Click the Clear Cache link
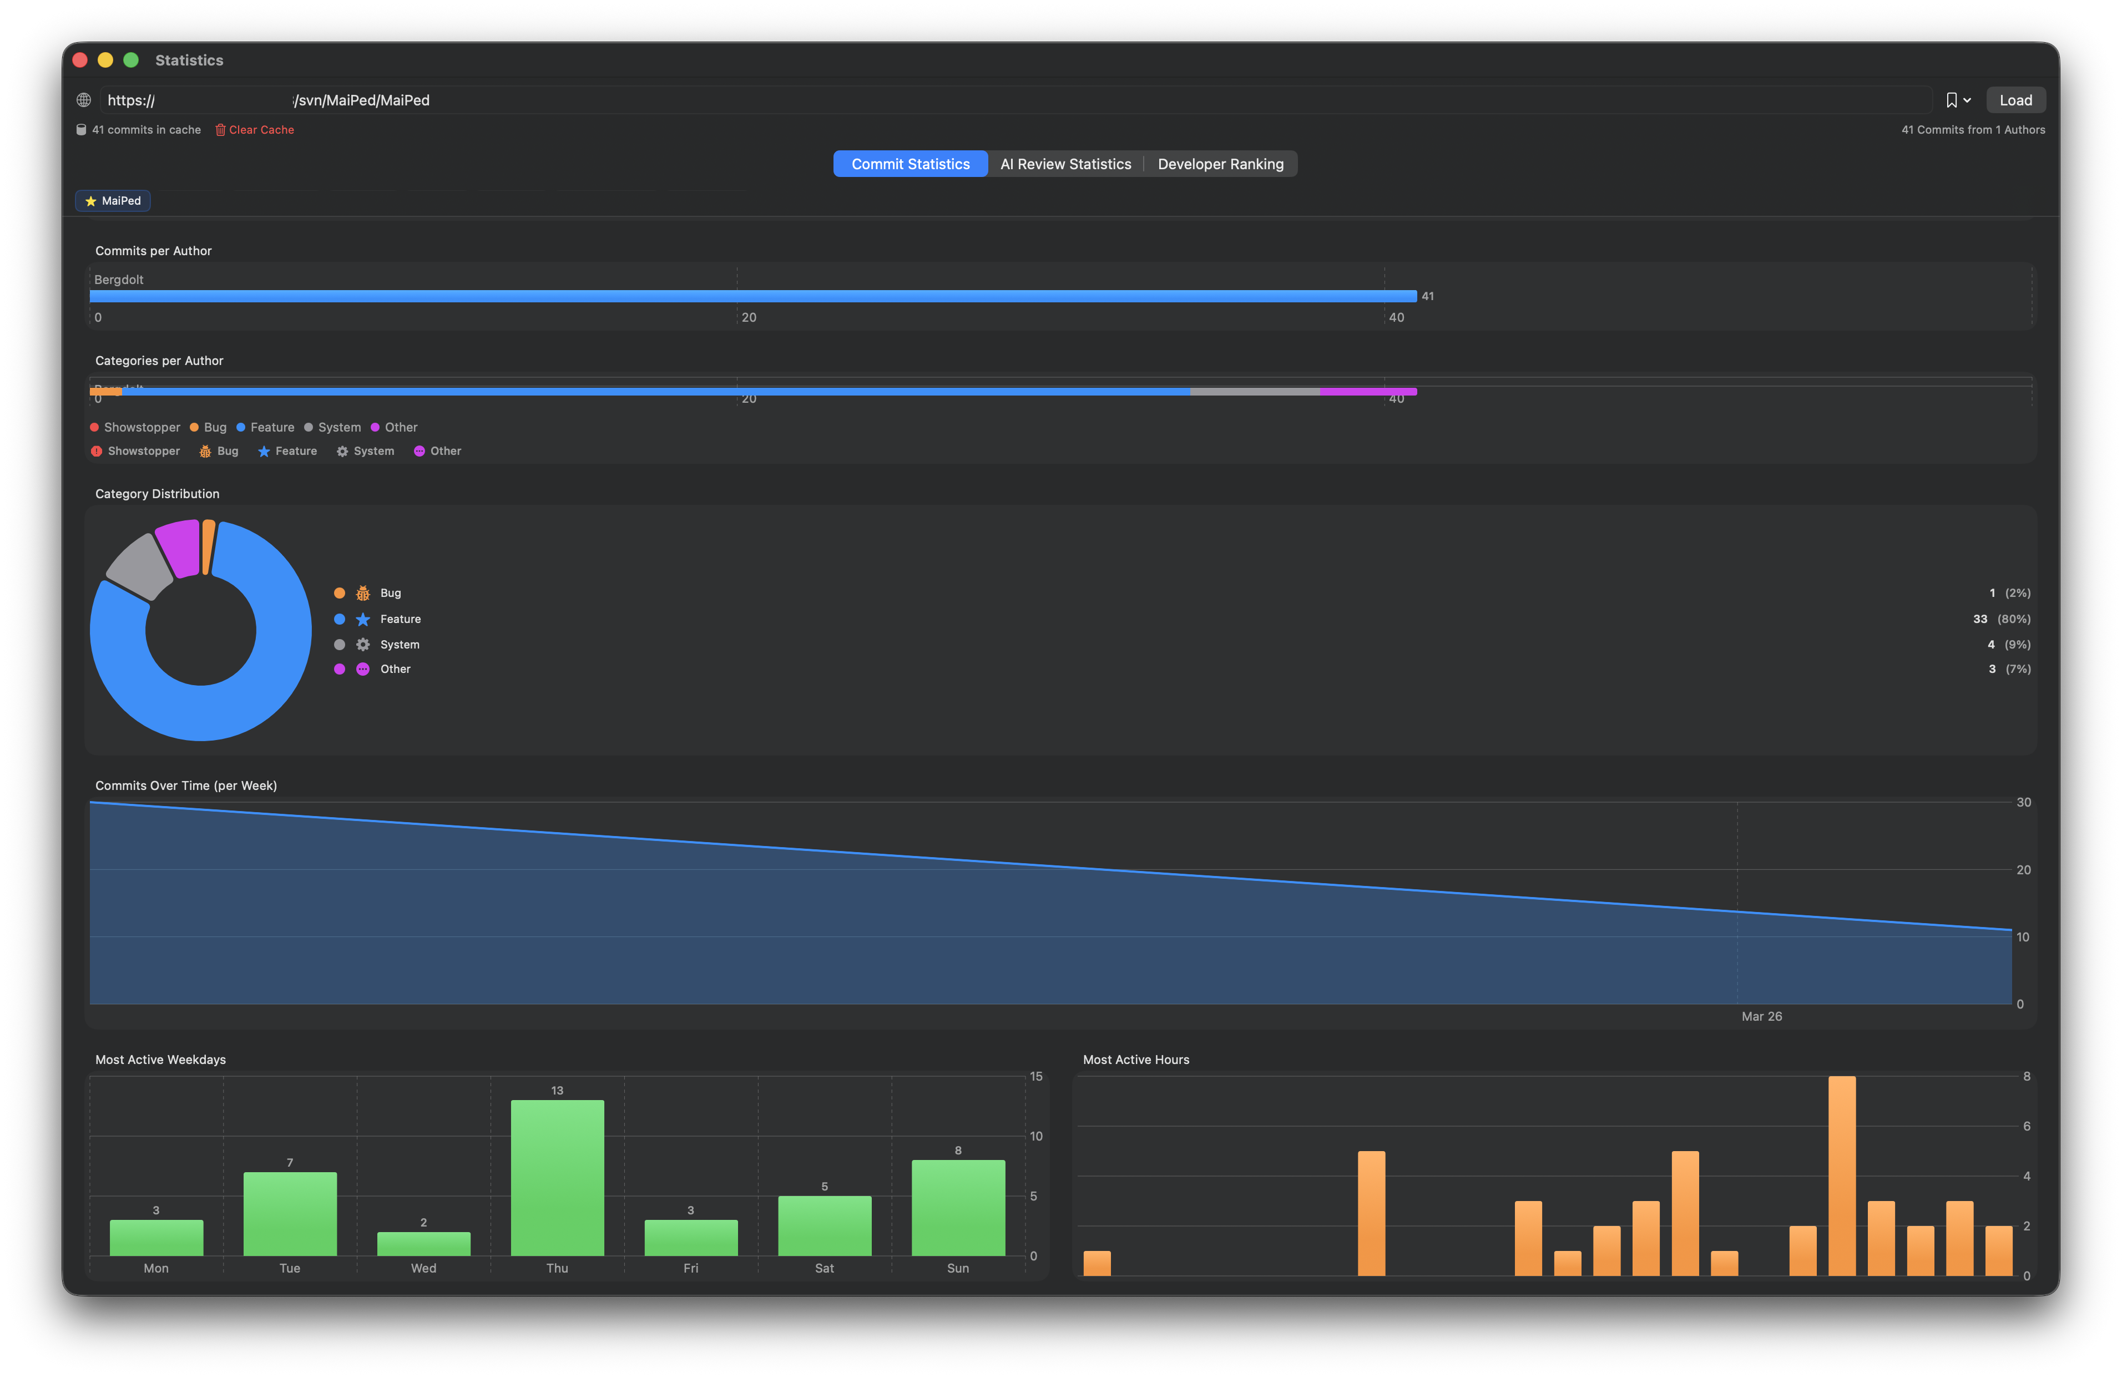Image resolution: width=2122 pixels, height=1378 pixels. (x=261, y=130)
